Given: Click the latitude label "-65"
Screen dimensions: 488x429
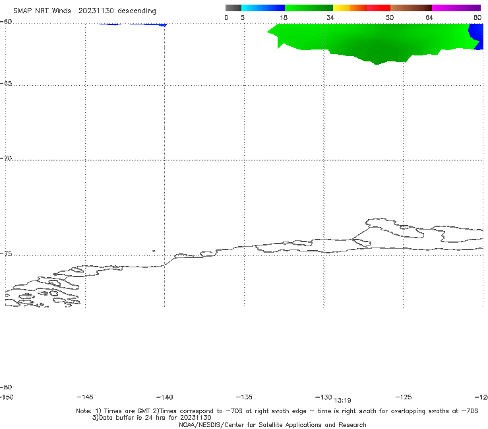Looking at the screenshot, I should [x=6, y=84].
